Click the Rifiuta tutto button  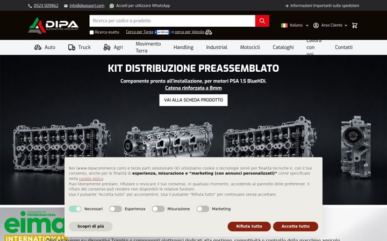249,226
